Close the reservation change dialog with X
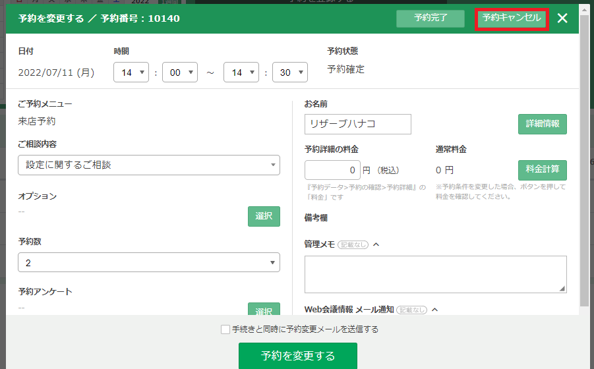Viewport: 594px width, 369px height. click(x=562, y=18)
